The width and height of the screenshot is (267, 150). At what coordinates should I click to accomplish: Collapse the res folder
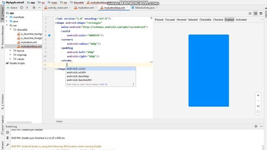pos(7,25)
